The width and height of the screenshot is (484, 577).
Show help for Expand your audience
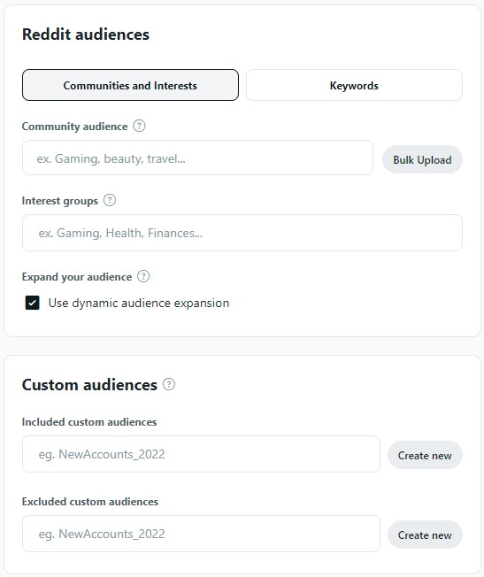click(x=143, y=276)
